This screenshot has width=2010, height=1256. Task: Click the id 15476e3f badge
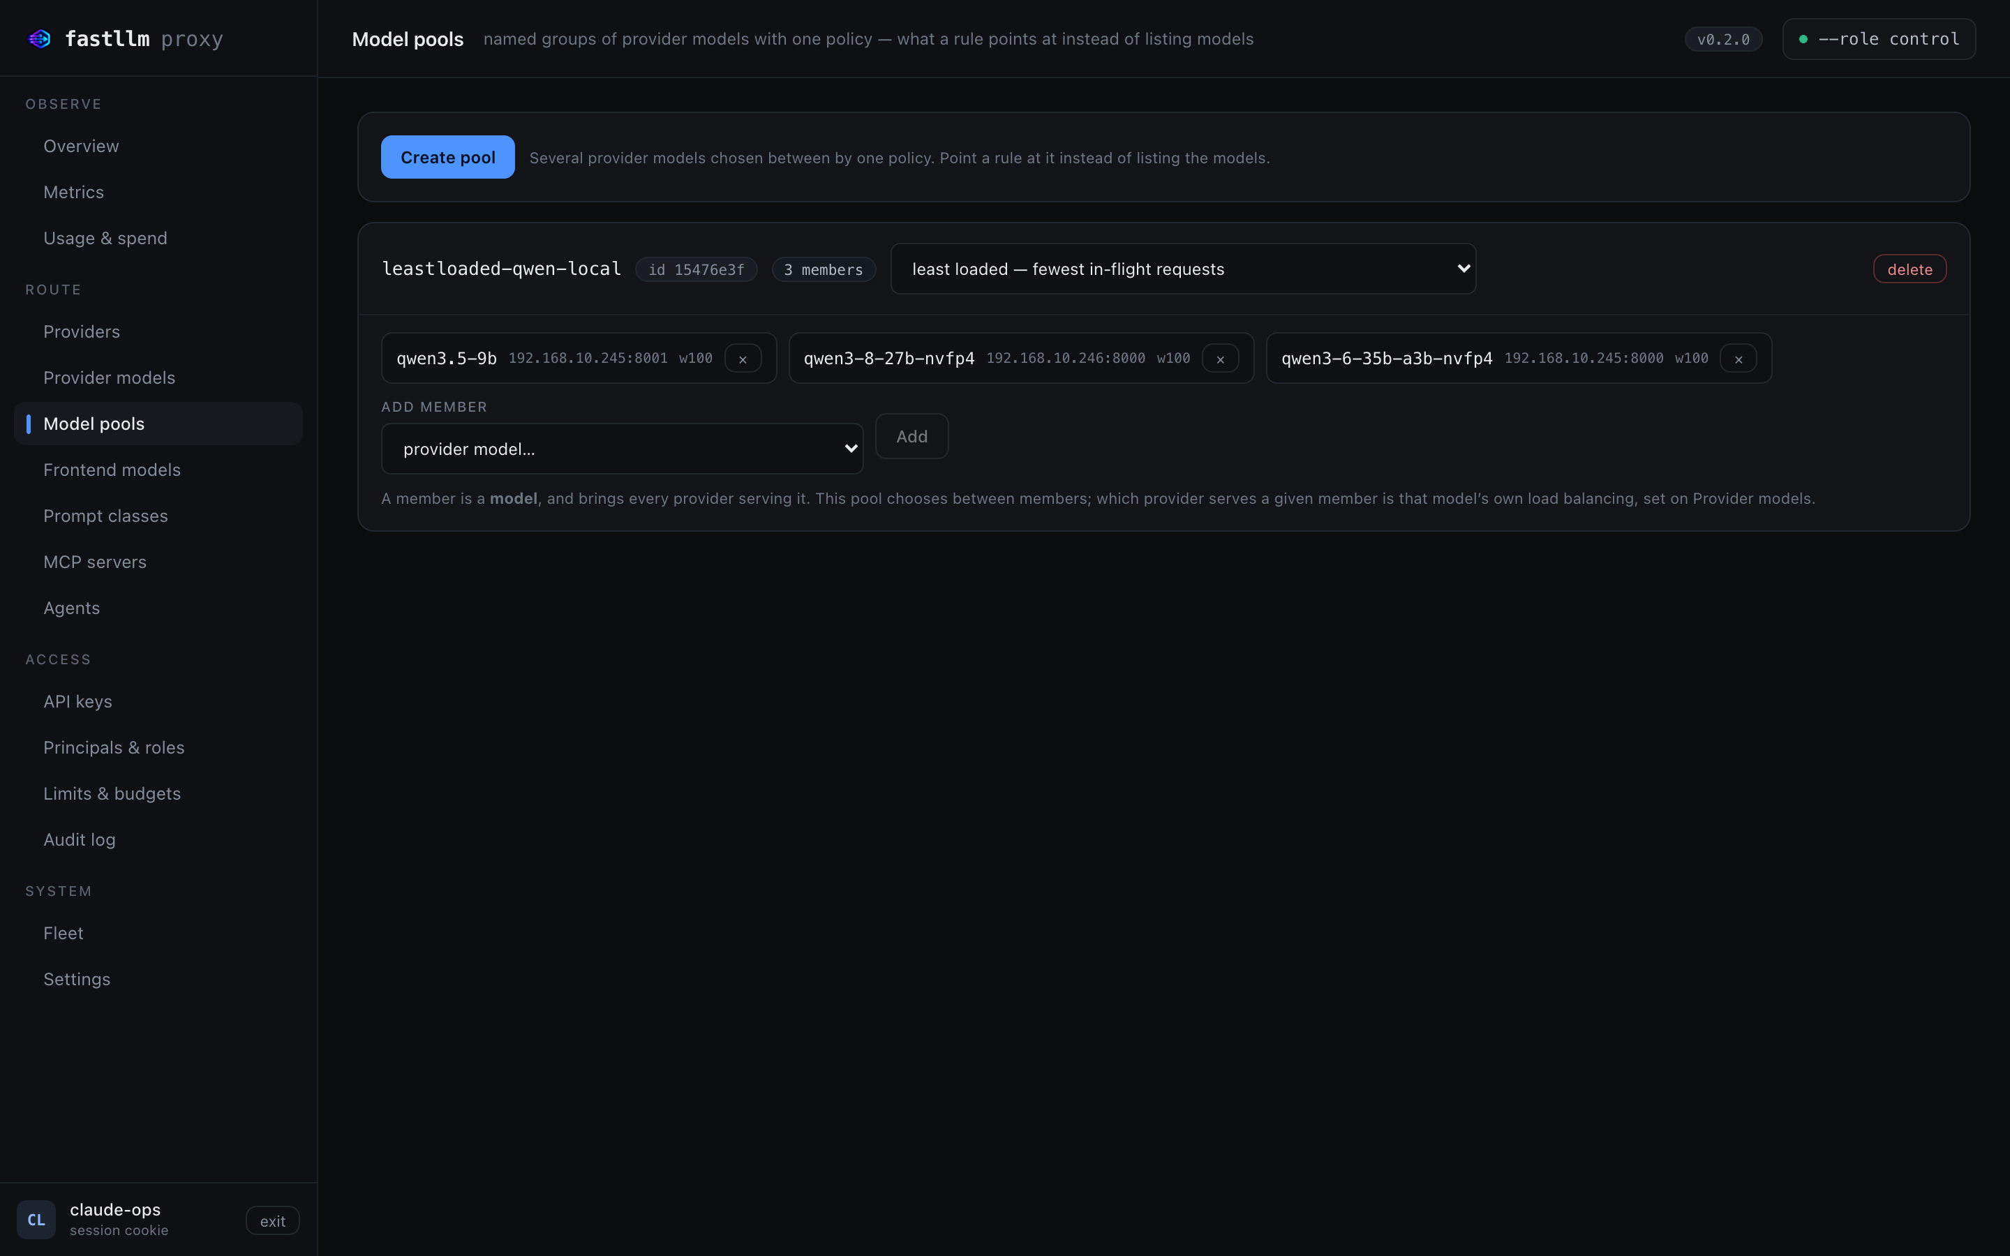[696, 269]
